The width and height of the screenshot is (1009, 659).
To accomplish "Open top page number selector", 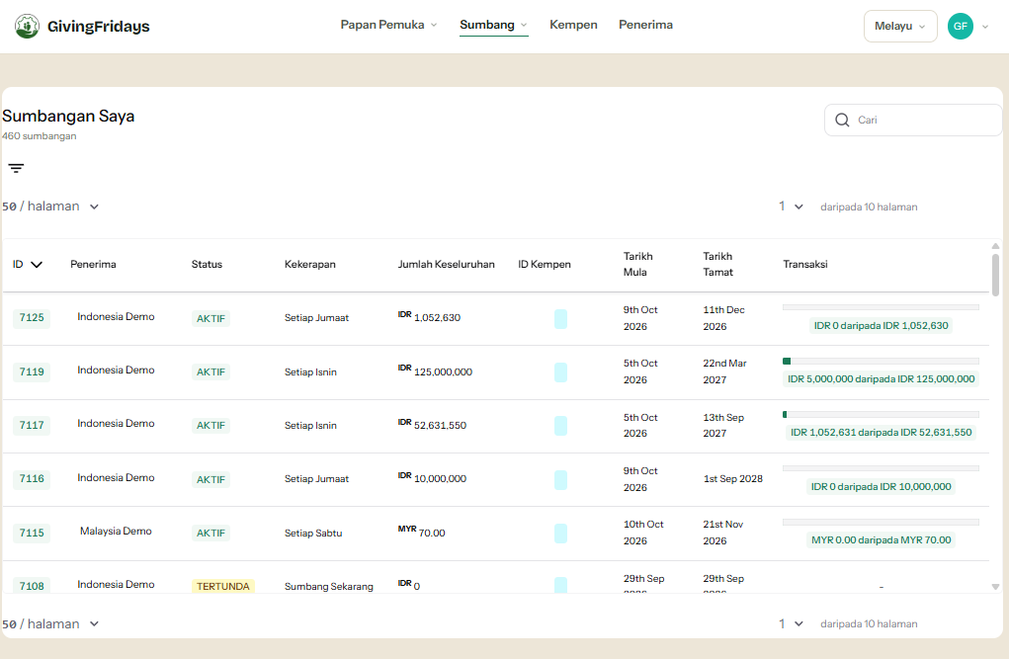I will click(x=791, y=206).
